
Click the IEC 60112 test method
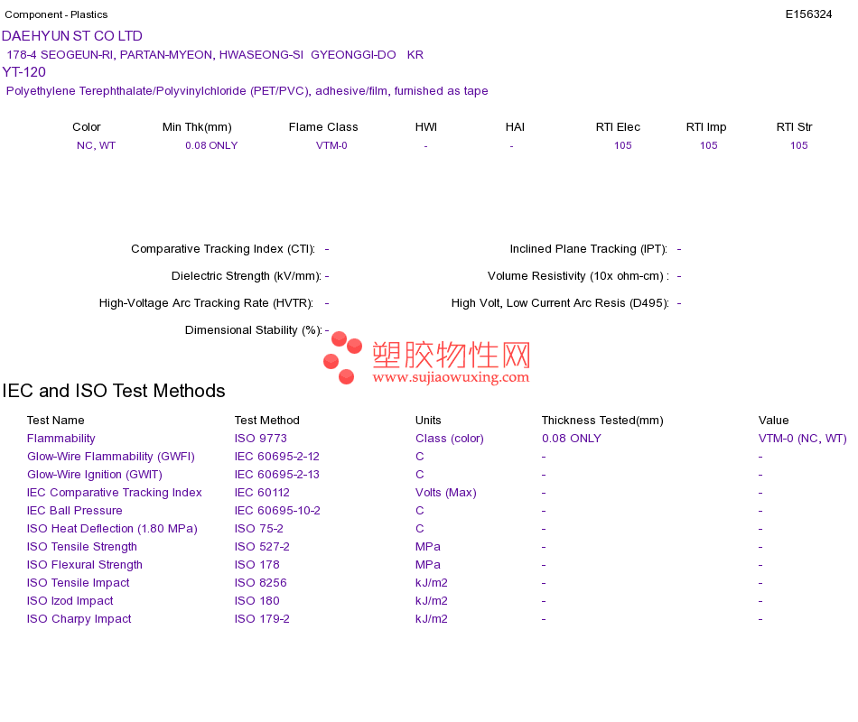click(262, 492)
